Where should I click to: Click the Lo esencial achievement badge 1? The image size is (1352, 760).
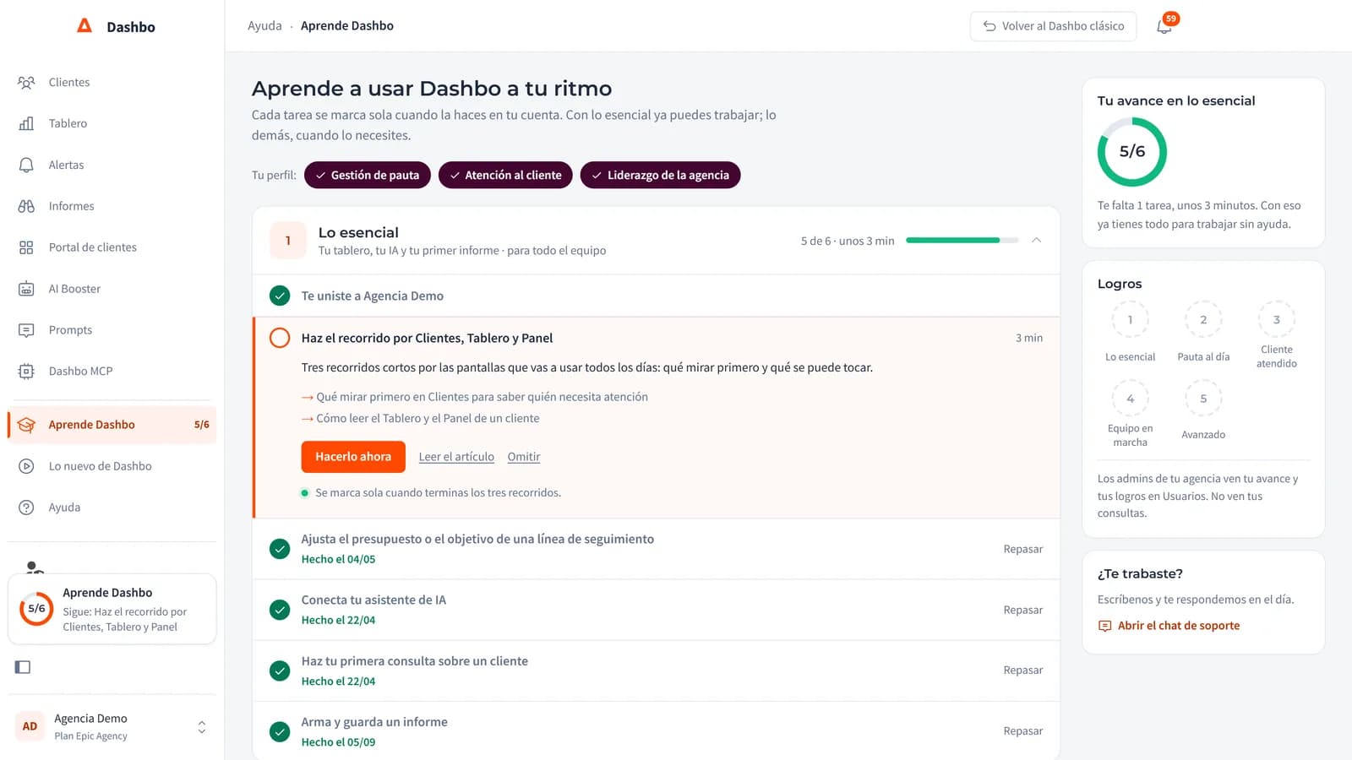(x=1130, y=320)
